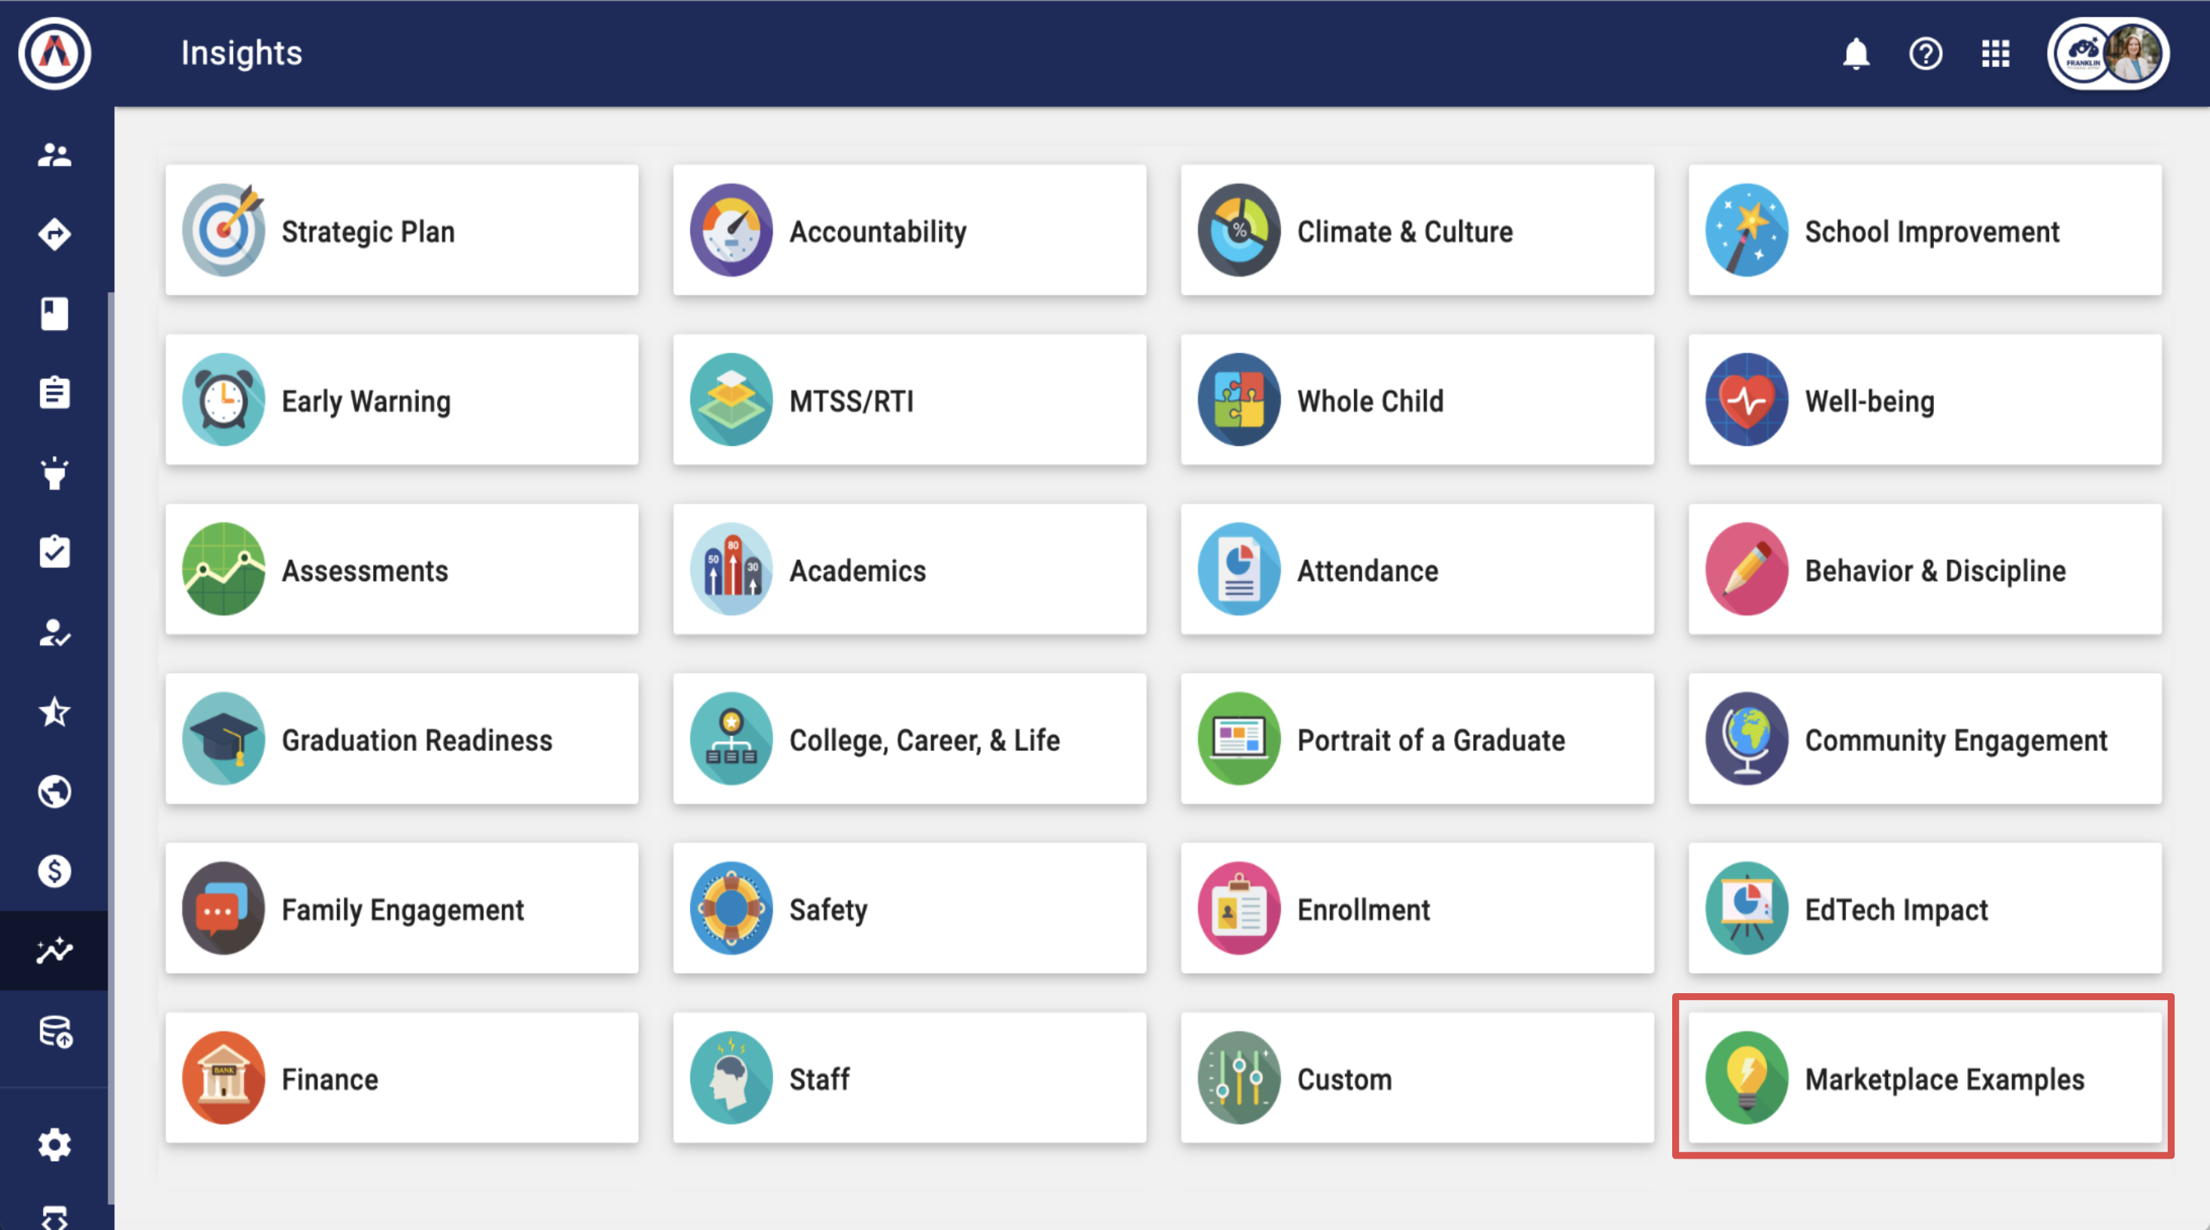Open the book sidebar icon
Image resolution: width=2210 pixels, height=1230 pixels.
click(55, 314)
